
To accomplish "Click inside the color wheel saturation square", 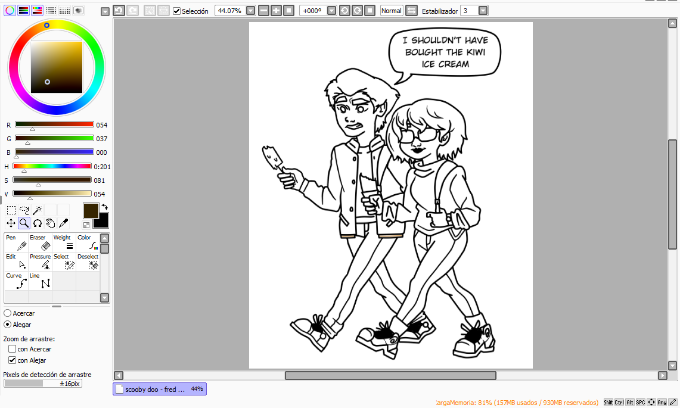I will (x=57, y=67).
